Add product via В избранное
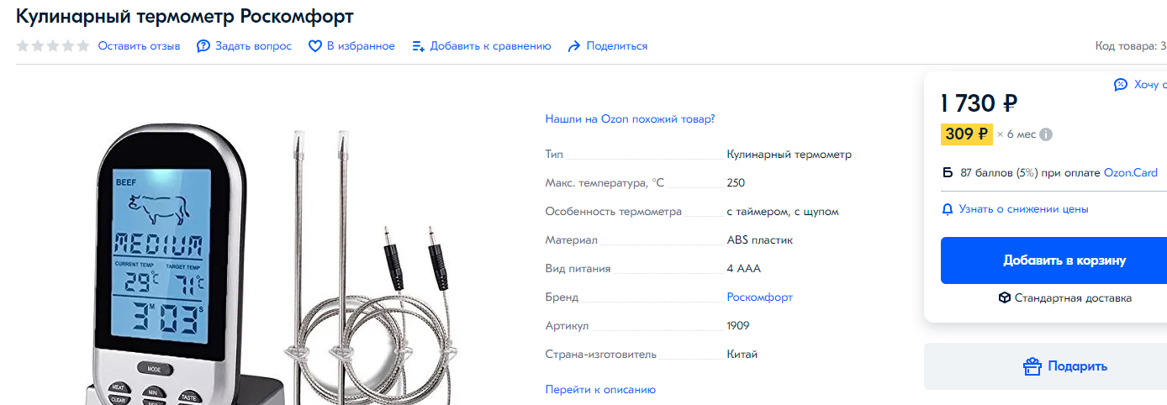This screenshot has width=1167, height=405. [x=361, y=46]
